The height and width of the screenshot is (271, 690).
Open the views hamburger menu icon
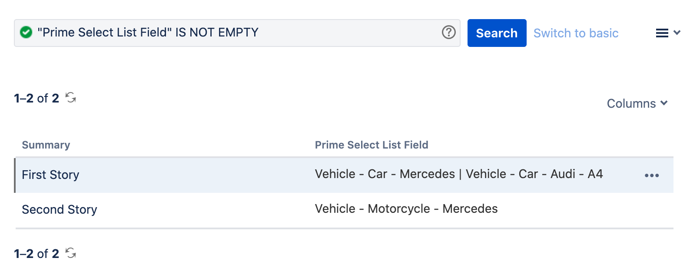click(661, 32)
